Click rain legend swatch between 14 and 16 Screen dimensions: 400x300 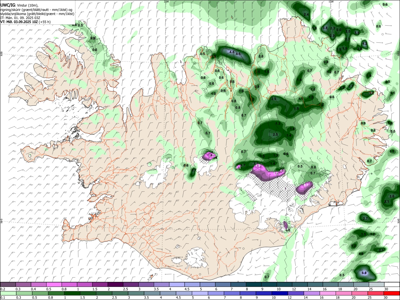(x=312, y=293)
